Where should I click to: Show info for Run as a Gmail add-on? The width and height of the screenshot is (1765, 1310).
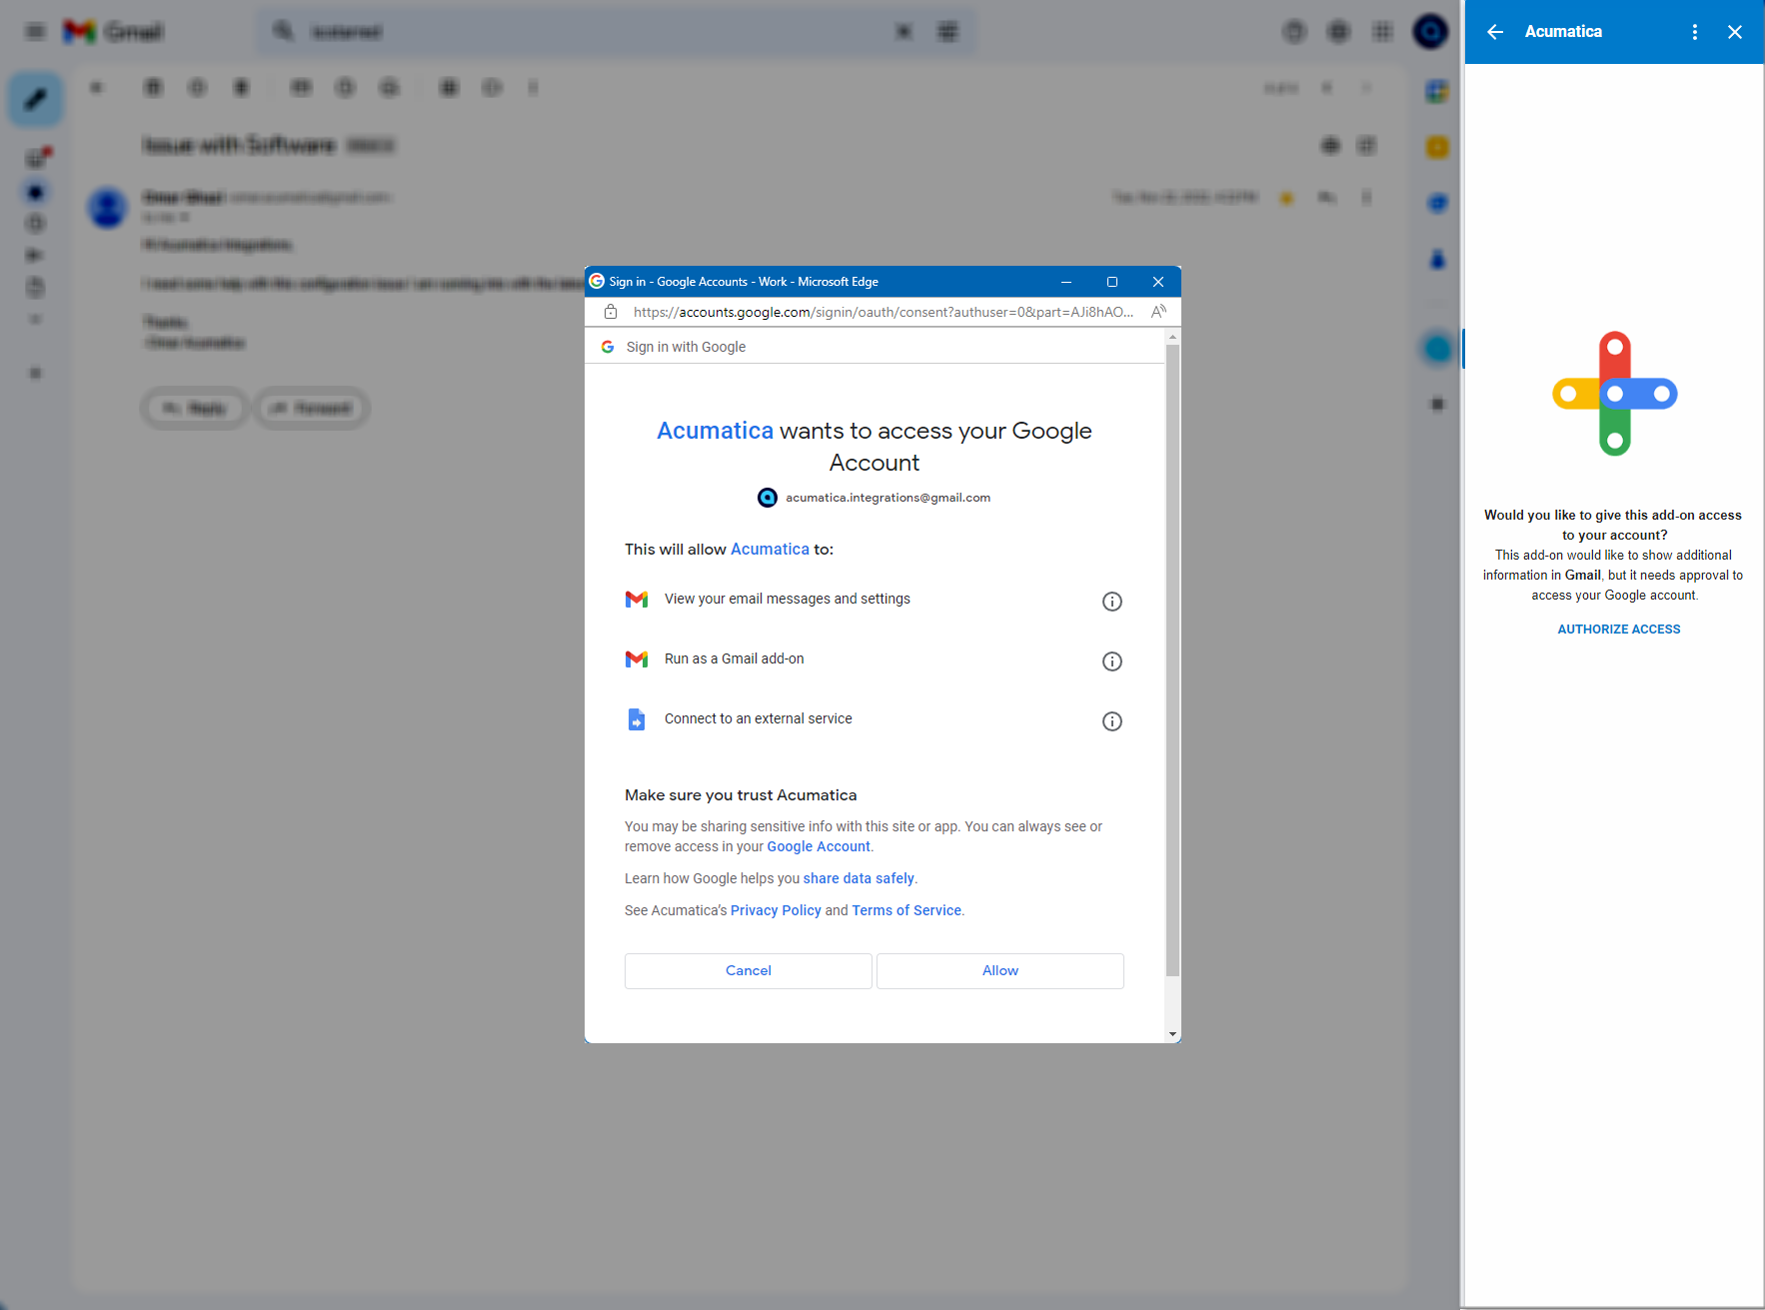coord(1111,661)
